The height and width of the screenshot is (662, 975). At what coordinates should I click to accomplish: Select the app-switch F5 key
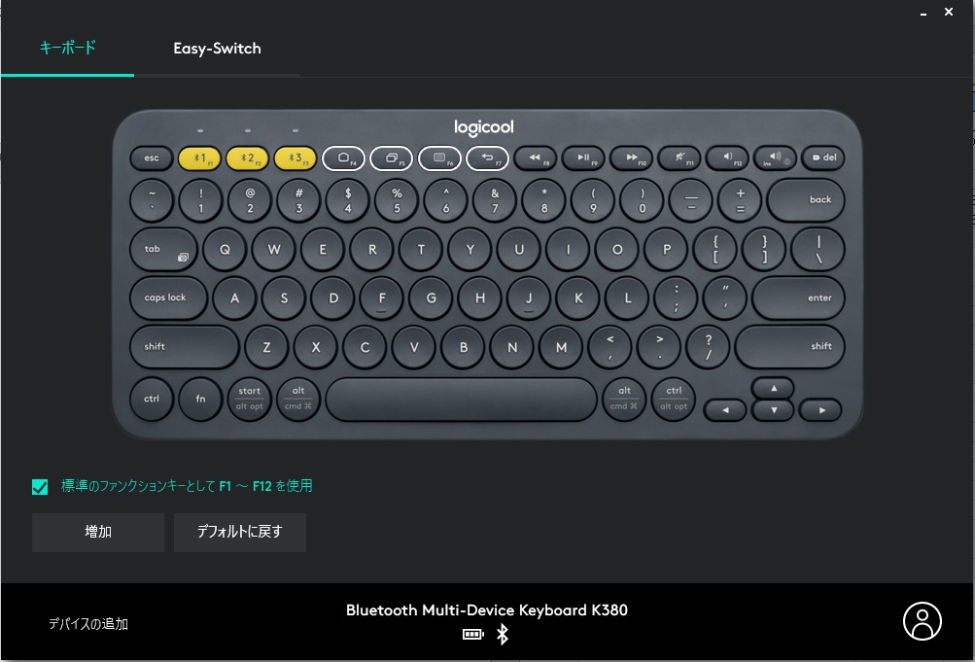click(x=391, y=158)
